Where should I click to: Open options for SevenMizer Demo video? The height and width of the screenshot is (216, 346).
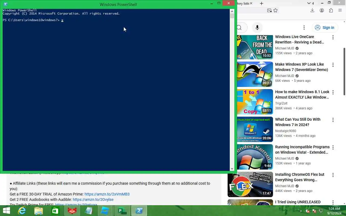[x=333, y=65]
